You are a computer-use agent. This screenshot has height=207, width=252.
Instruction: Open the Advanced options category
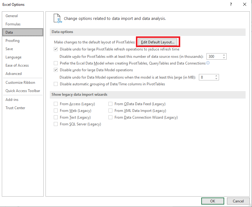23,73
